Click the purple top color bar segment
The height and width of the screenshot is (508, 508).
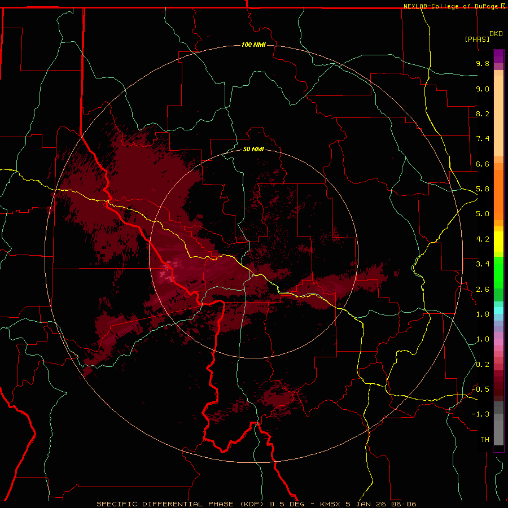498,56
